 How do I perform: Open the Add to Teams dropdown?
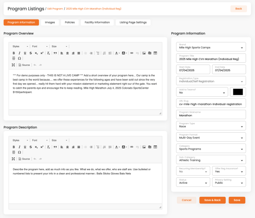[x=202, y=92]
